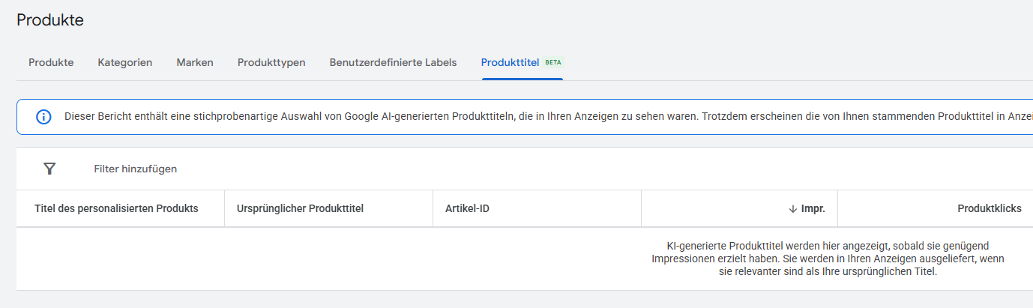Click the info banner text about AI-generierten Produkttiteln
The image size is (1033, 308).
click(548, 117)
